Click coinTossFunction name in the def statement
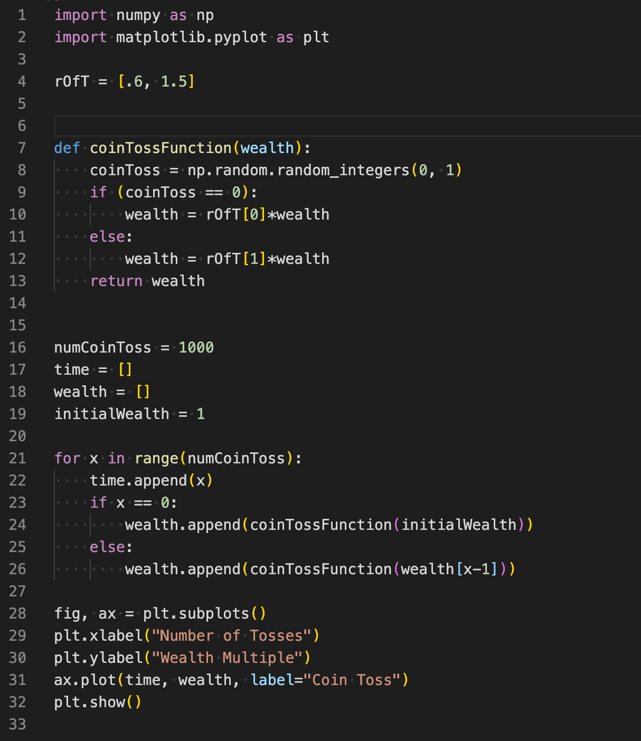This screenshot has width=641, height=741. (x=161, y=148)
